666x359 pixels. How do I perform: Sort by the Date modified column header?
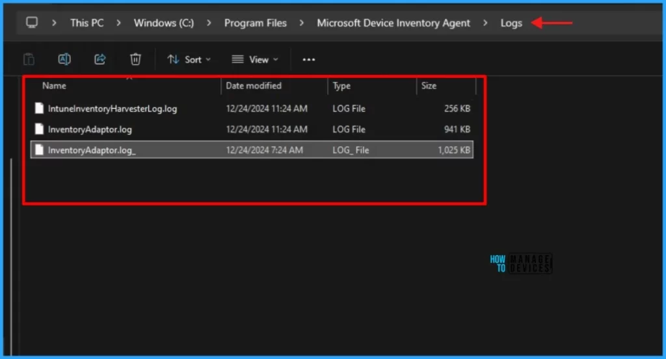pyautogui.click(x=254, y=86)
